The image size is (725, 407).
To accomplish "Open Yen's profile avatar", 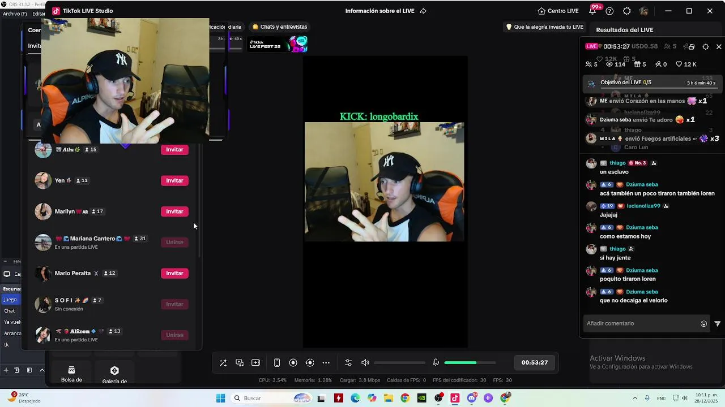I will [43, 180].
